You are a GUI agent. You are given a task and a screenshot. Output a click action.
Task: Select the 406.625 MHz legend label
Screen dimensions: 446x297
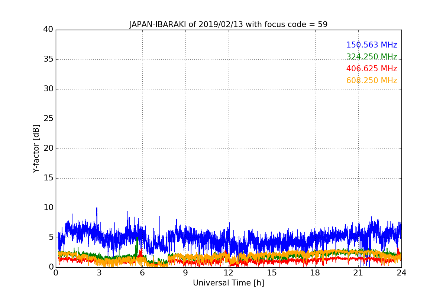click(372, 69)
